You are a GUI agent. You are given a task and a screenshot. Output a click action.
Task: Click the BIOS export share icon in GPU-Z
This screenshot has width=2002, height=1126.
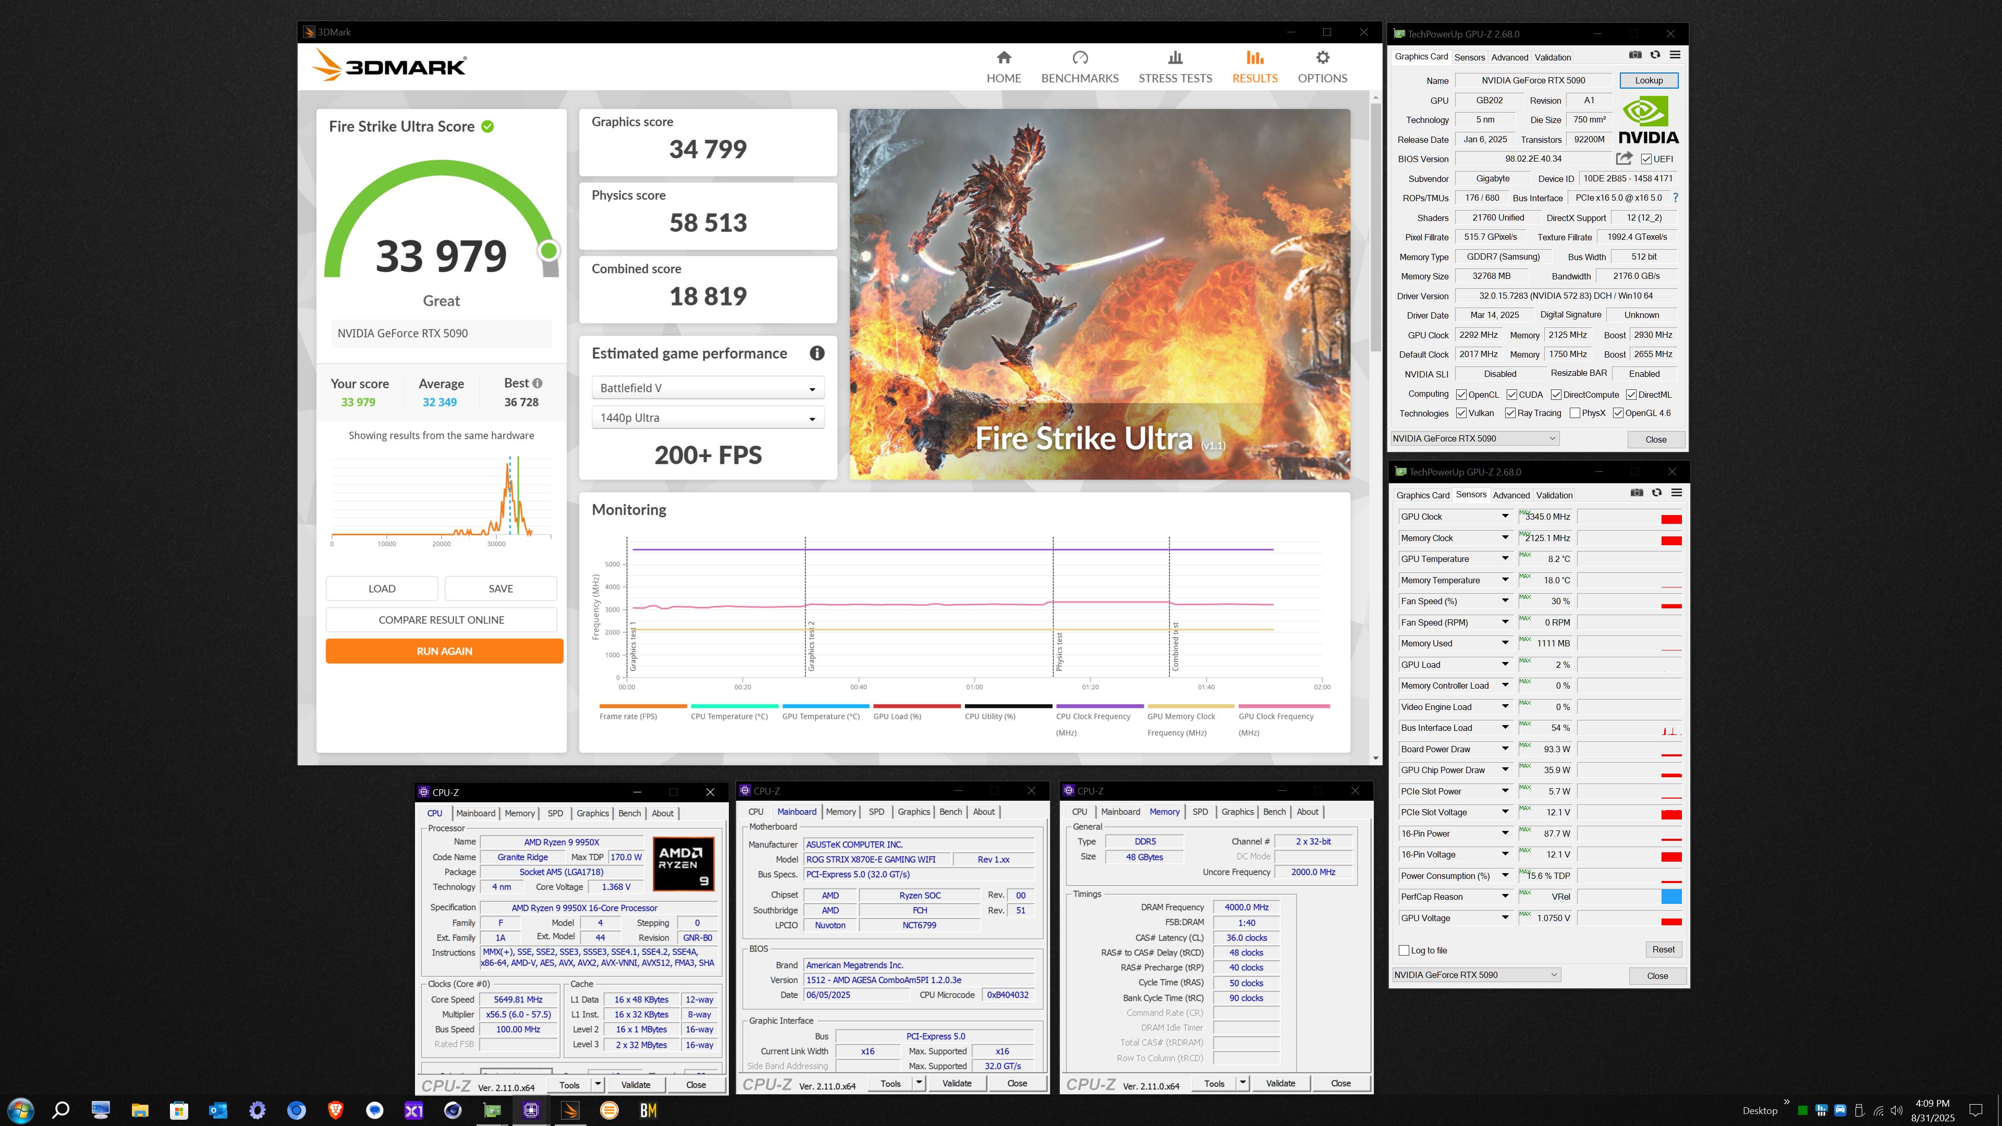(x=1623, y=158)
